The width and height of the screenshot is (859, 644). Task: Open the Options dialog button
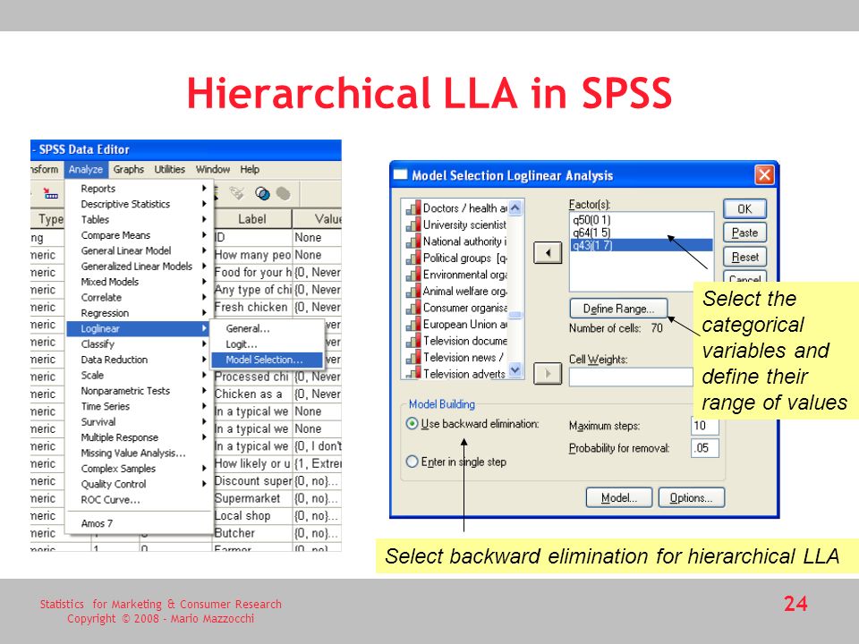click(x=692, y=498)
